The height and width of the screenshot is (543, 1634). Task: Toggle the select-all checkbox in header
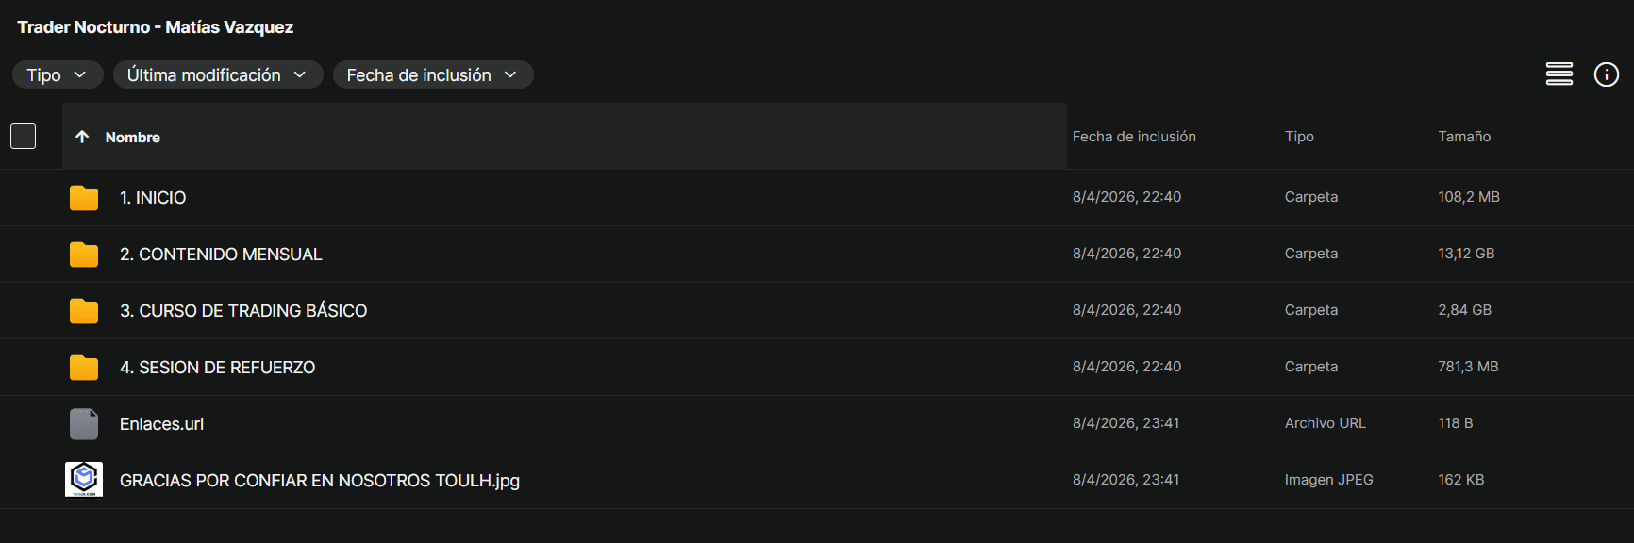[24, 137]
